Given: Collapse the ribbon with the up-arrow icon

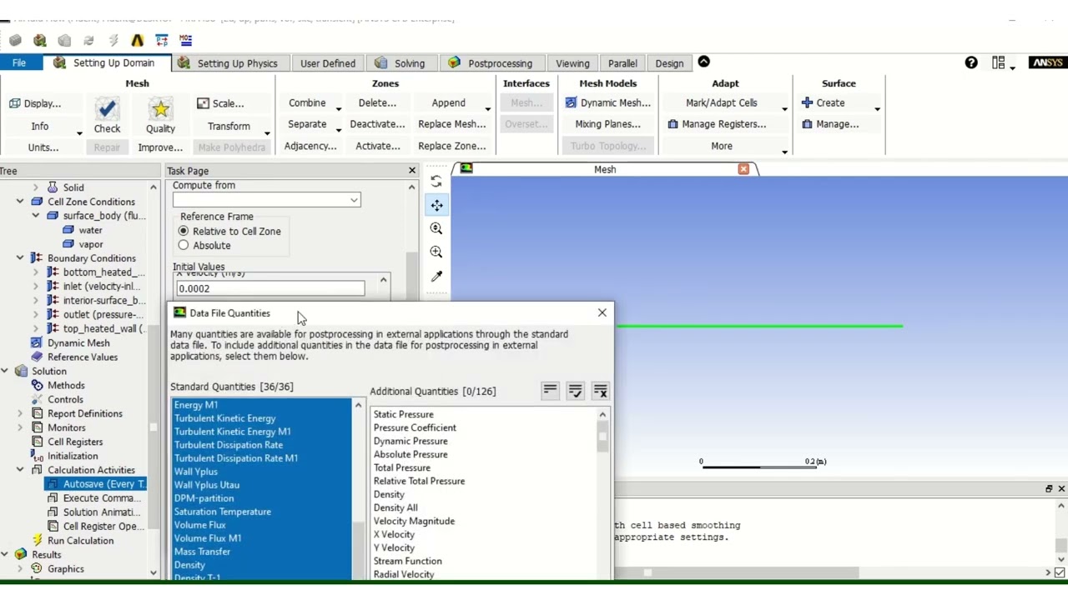Looking at the screenshot, I should coord(703,62).
